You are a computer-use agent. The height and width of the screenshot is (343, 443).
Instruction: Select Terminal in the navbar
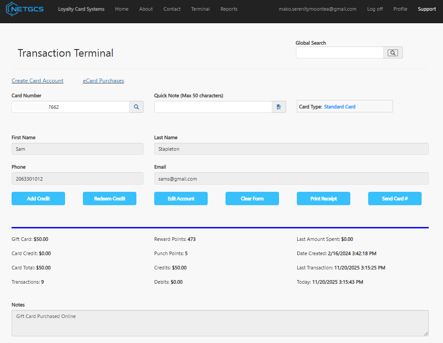click(200, 9)
